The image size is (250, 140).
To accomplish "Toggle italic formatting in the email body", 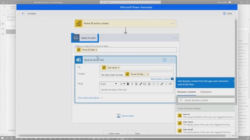I will click(x=132, y=84).
